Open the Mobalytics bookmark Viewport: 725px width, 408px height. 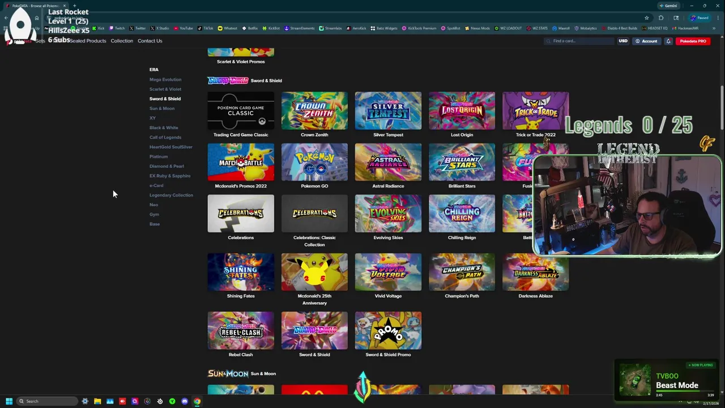586,28
